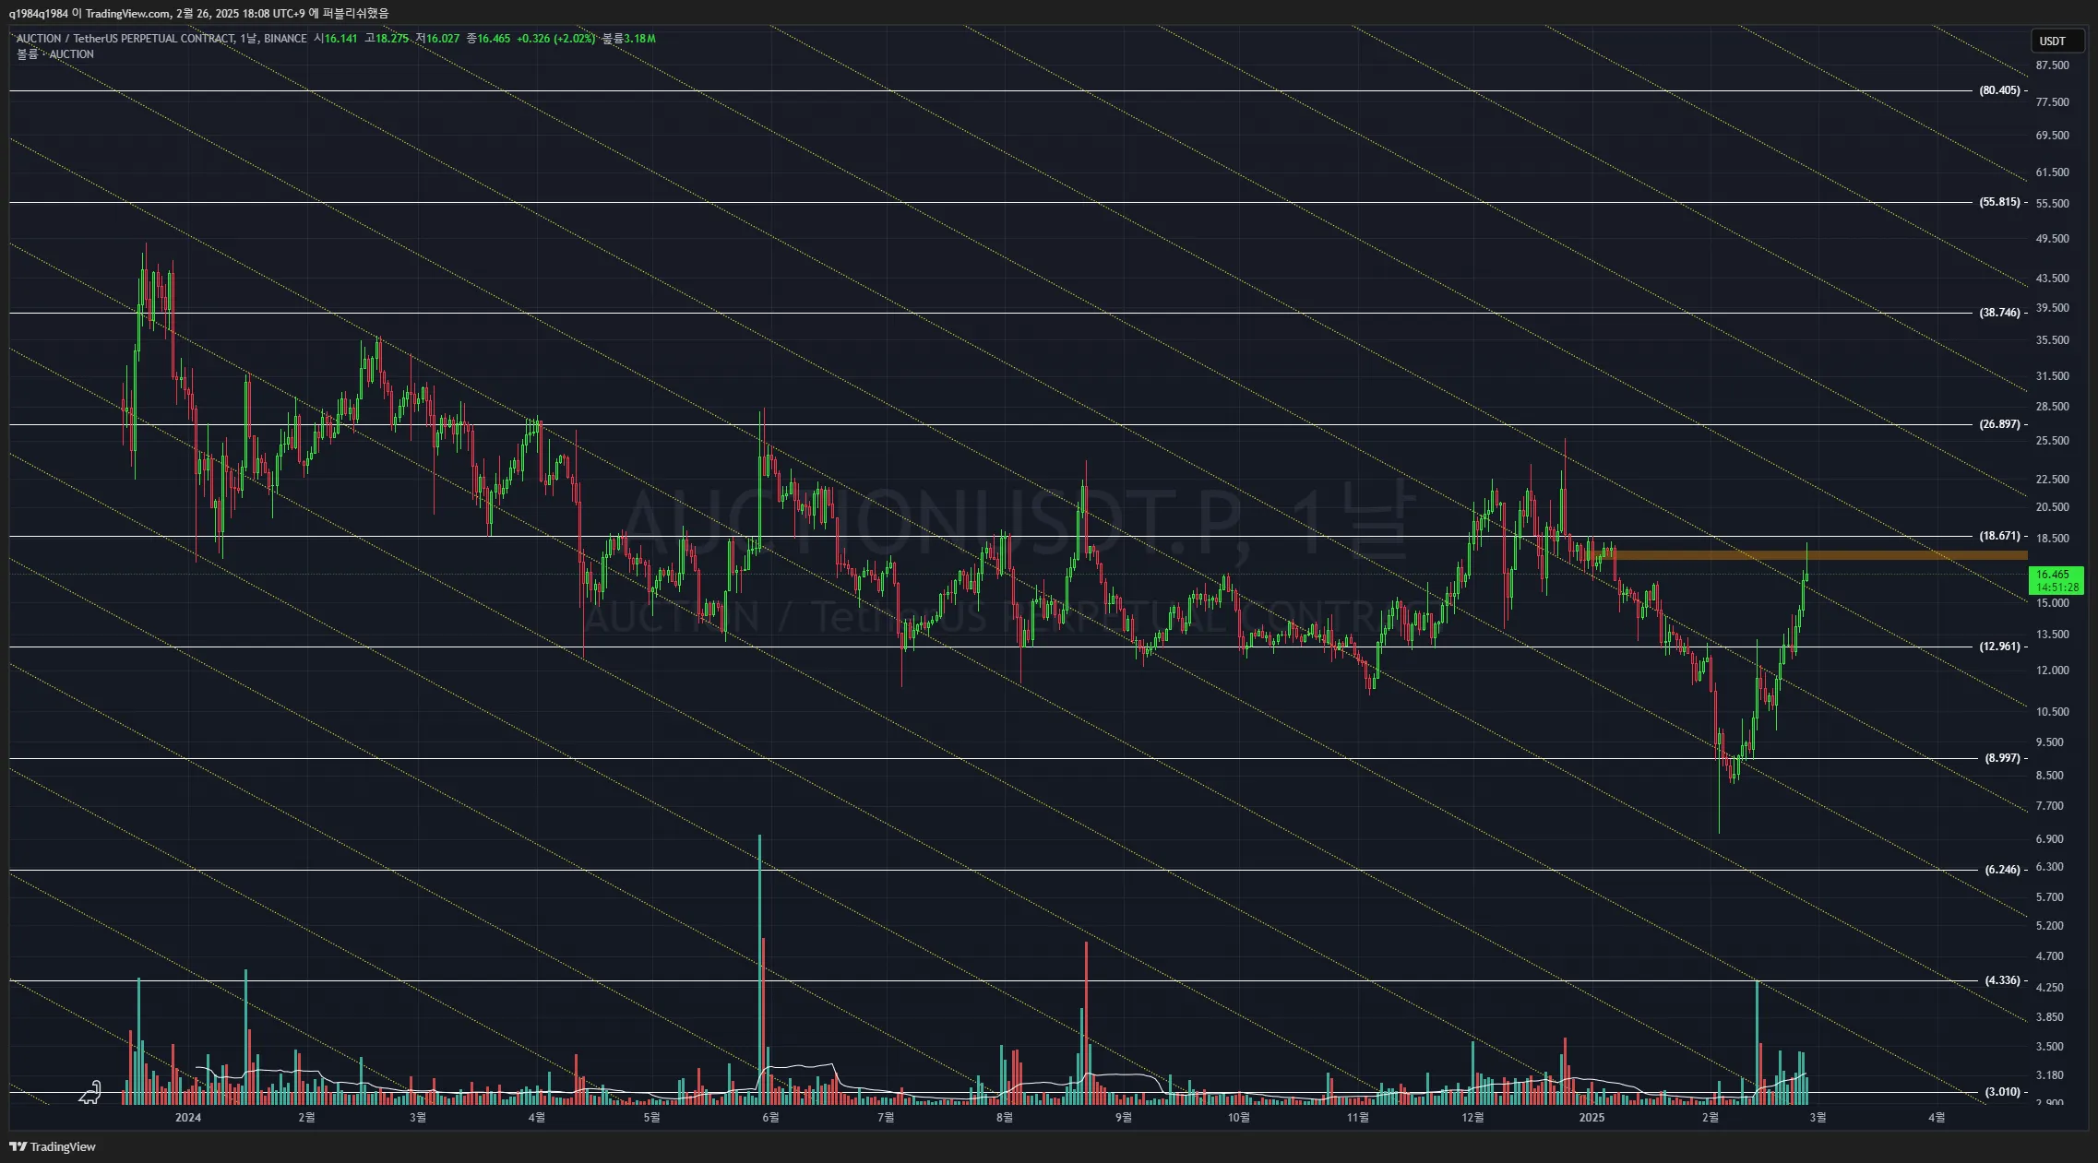This screenshot has height=1163, width=2098.
Task: Click the 5월 label on the time axis
Action: click(x=651, y=1118)
